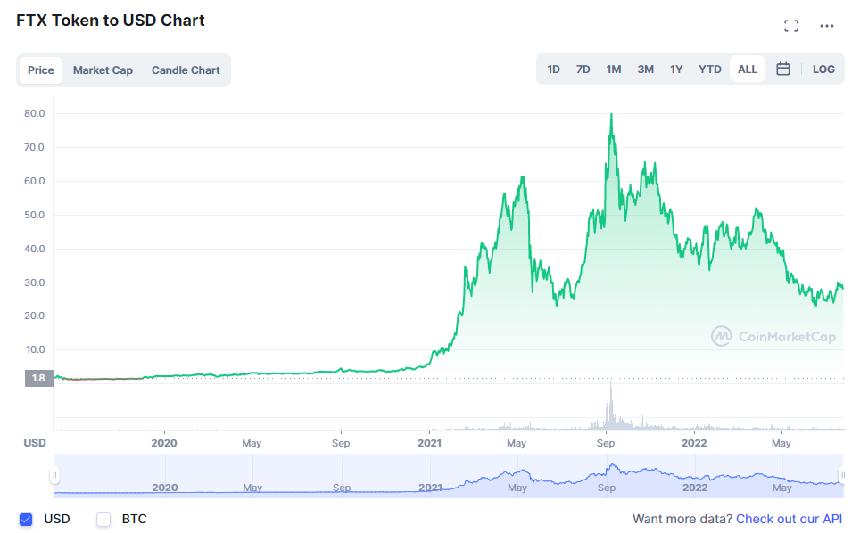Click the USD axis currency label
Screen dimensions: 860x533
point(35,443)
